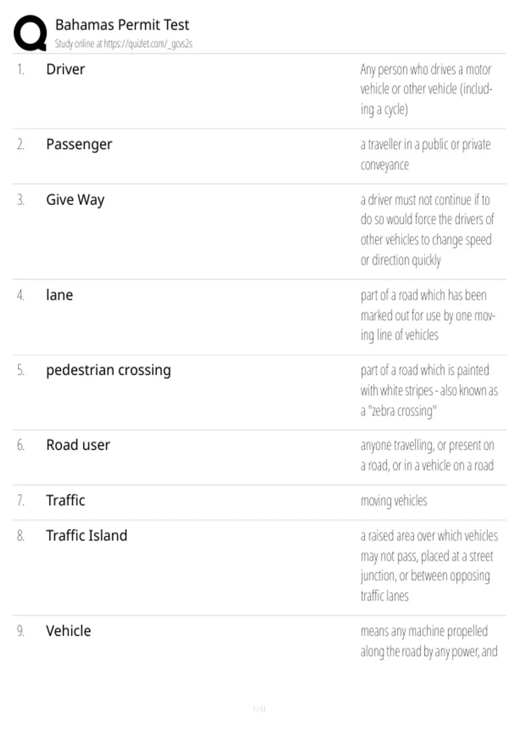
Task: Click the lane term
Action: [60, 295]
